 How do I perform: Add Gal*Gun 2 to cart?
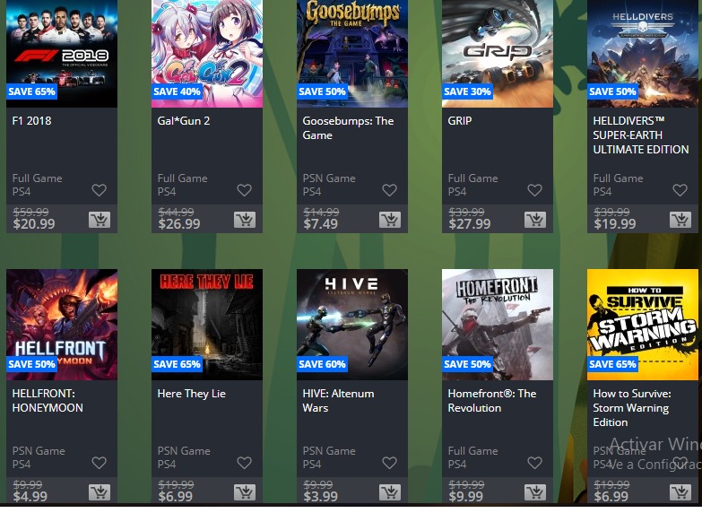point(245,220)
